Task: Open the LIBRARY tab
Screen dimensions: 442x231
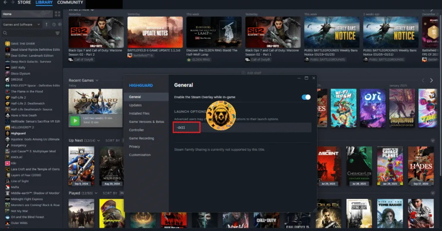Action: 44,2
